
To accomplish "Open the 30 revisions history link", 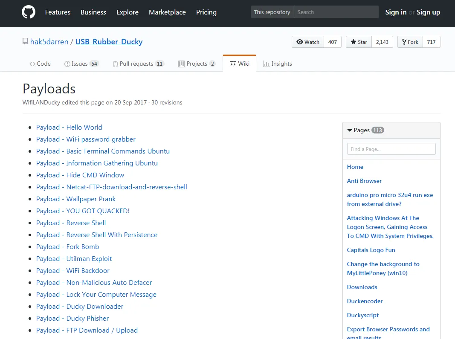I will pyautogui.click(x=167, y=102).
